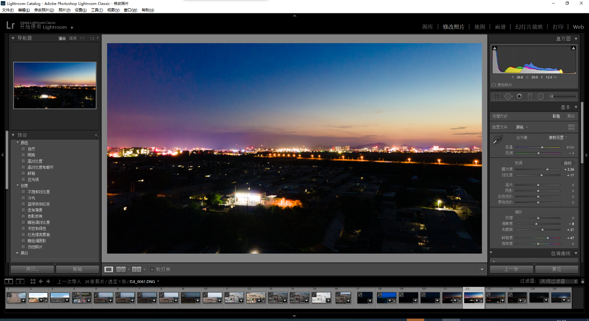This screenshot has height=321, width=589.
Task: Click the 上一张 previous button
Action: pos(511,269)
